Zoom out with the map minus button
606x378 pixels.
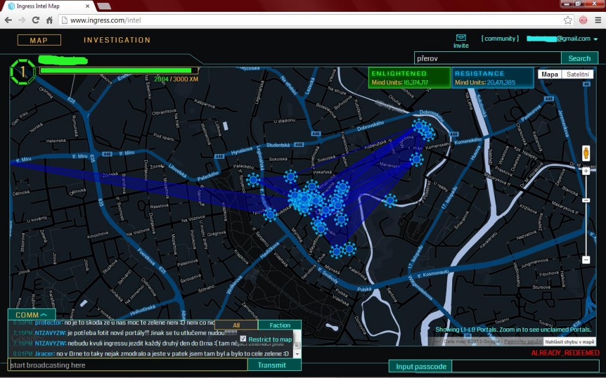pyautogui.click(x=586, y=260)
